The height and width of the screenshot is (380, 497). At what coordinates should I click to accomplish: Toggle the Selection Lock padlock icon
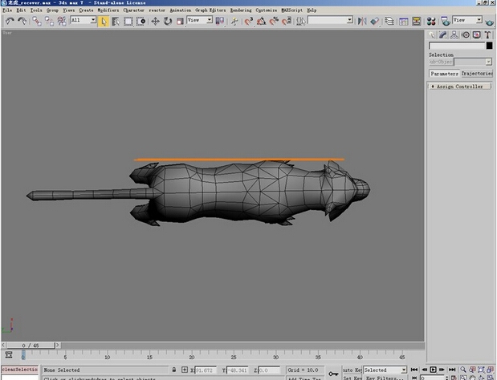click(174, 370)
